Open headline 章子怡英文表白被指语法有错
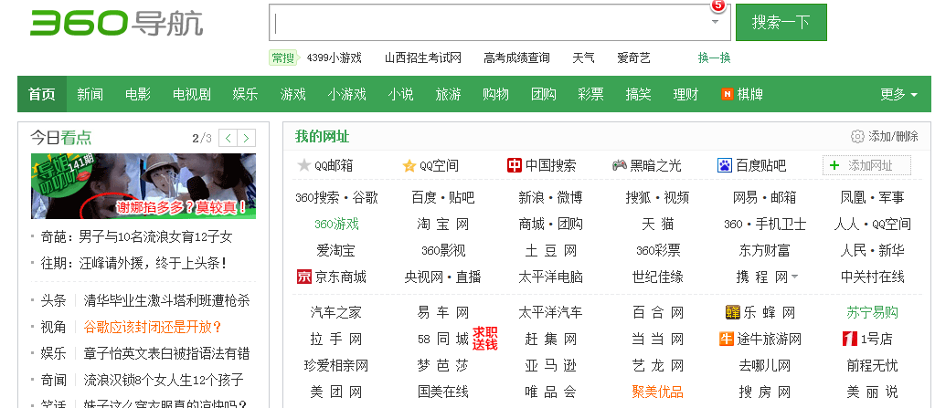This screenshot has width=935, height=408. [166, 353]
